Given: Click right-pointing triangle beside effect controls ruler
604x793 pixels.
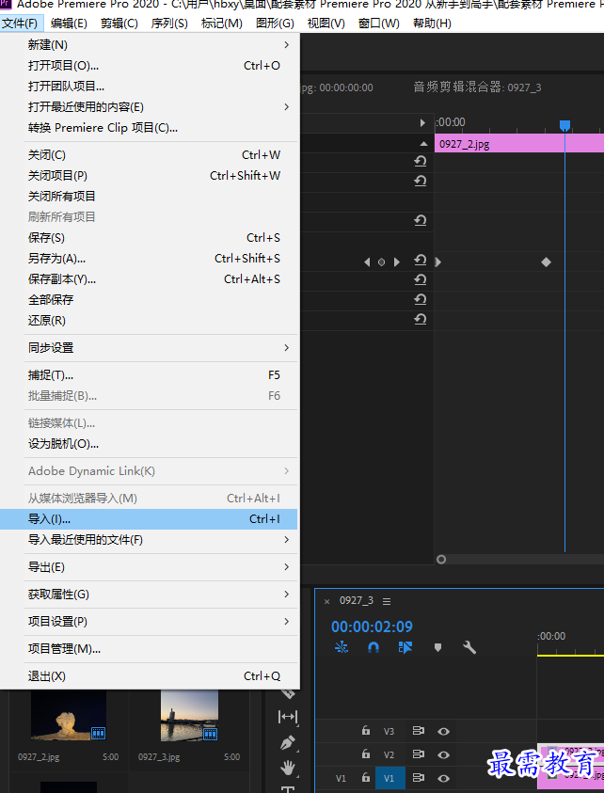Looking at the screenshot, I should point(423,123).
